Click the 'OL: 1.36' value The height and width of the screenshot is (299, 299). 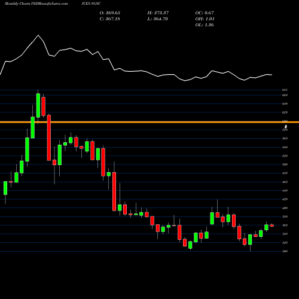205,25
